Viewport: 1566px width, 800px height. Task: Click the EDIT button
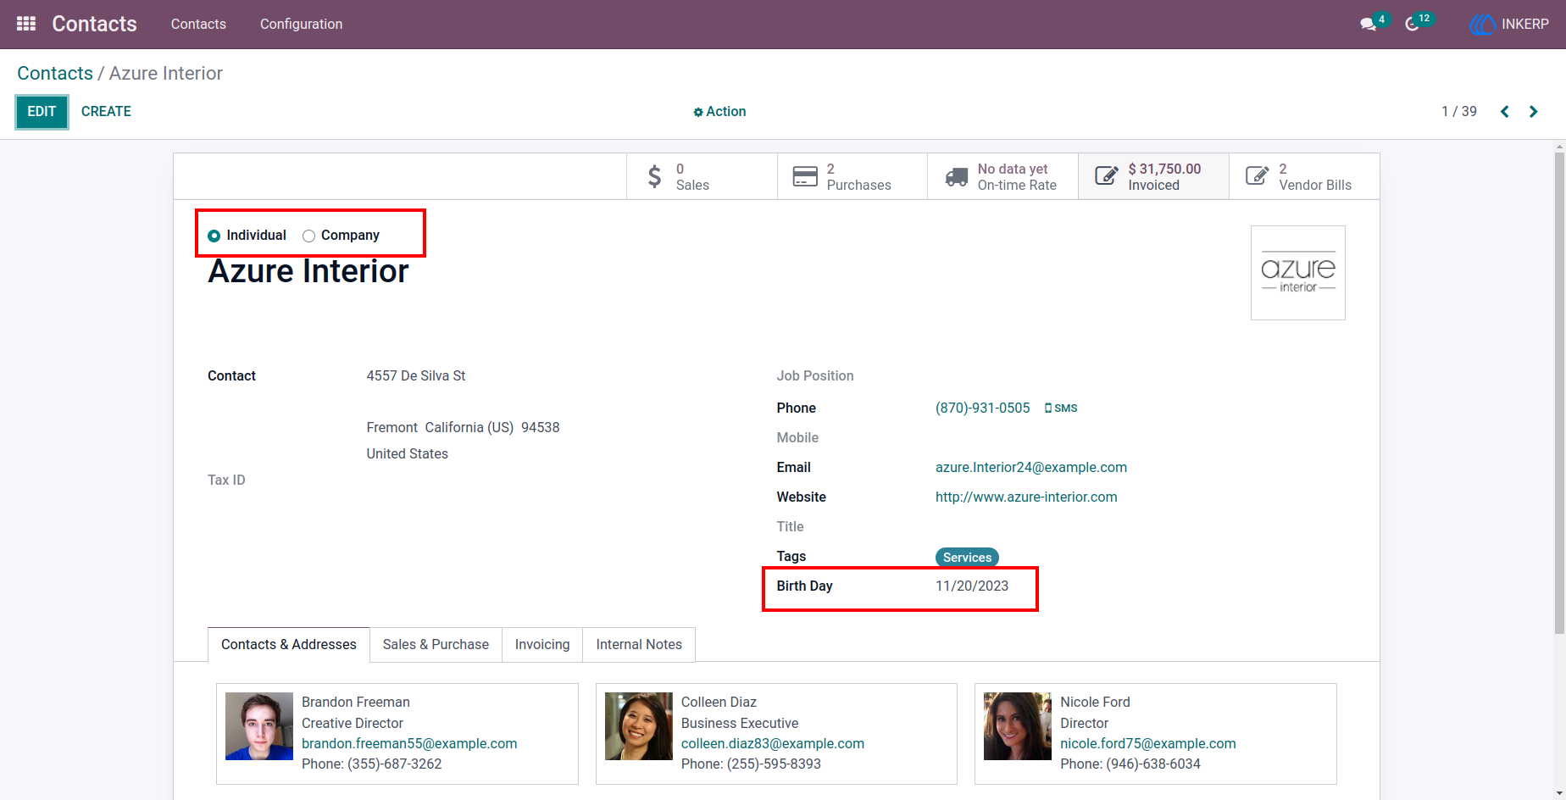coord(42,112)
